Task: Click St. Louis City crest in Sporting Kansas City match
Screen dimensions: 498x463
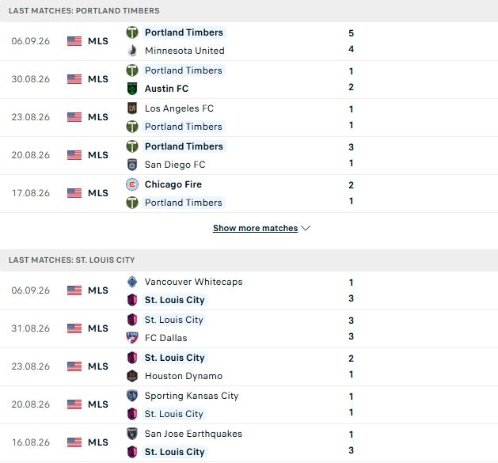Action: pyautogui.click(x=132, y=414)
